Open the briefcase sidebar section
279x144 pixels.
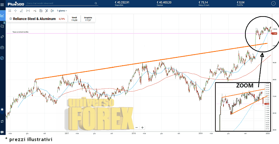[3, 47]
